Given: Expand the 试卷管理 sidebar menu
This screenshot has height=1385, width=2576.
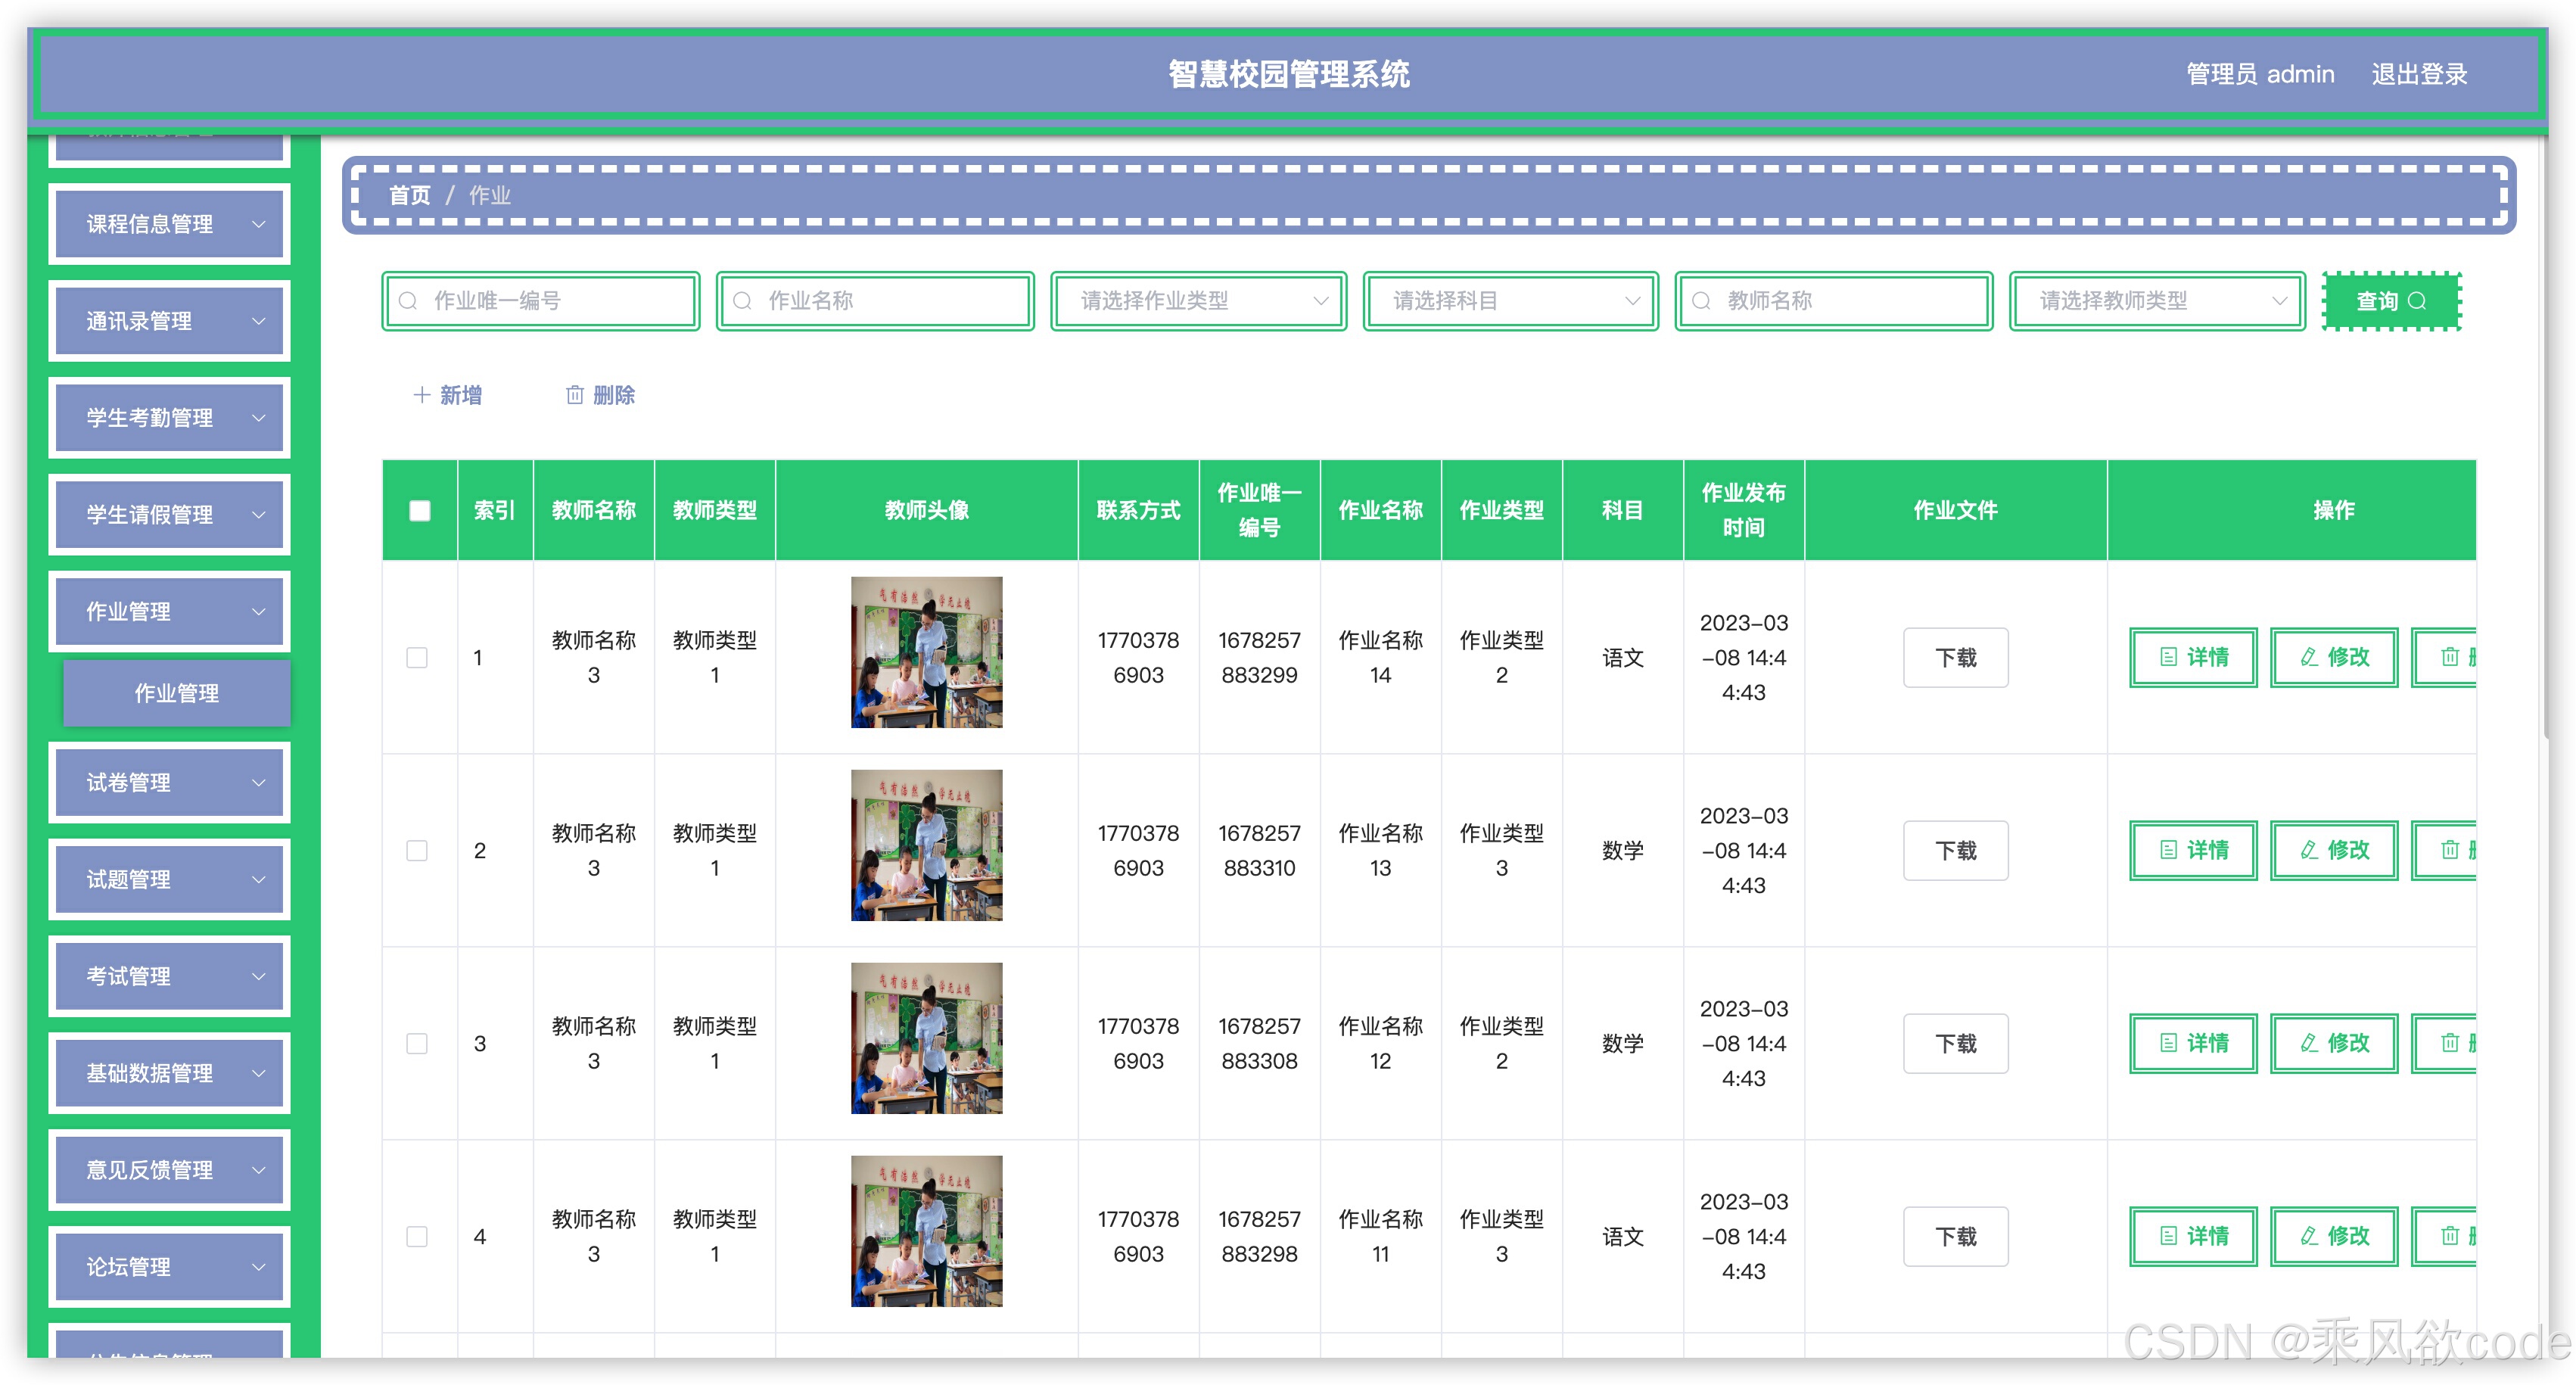Looking at the screenshot, I should pyautogui.click(x=170, y=782).
